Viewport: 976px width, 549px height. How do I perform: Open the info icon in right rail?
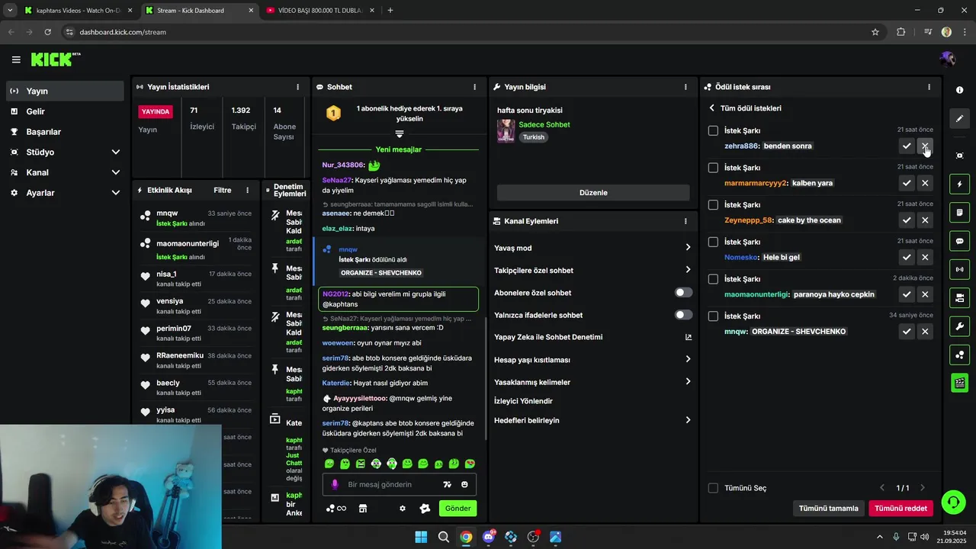click(959, 90)
